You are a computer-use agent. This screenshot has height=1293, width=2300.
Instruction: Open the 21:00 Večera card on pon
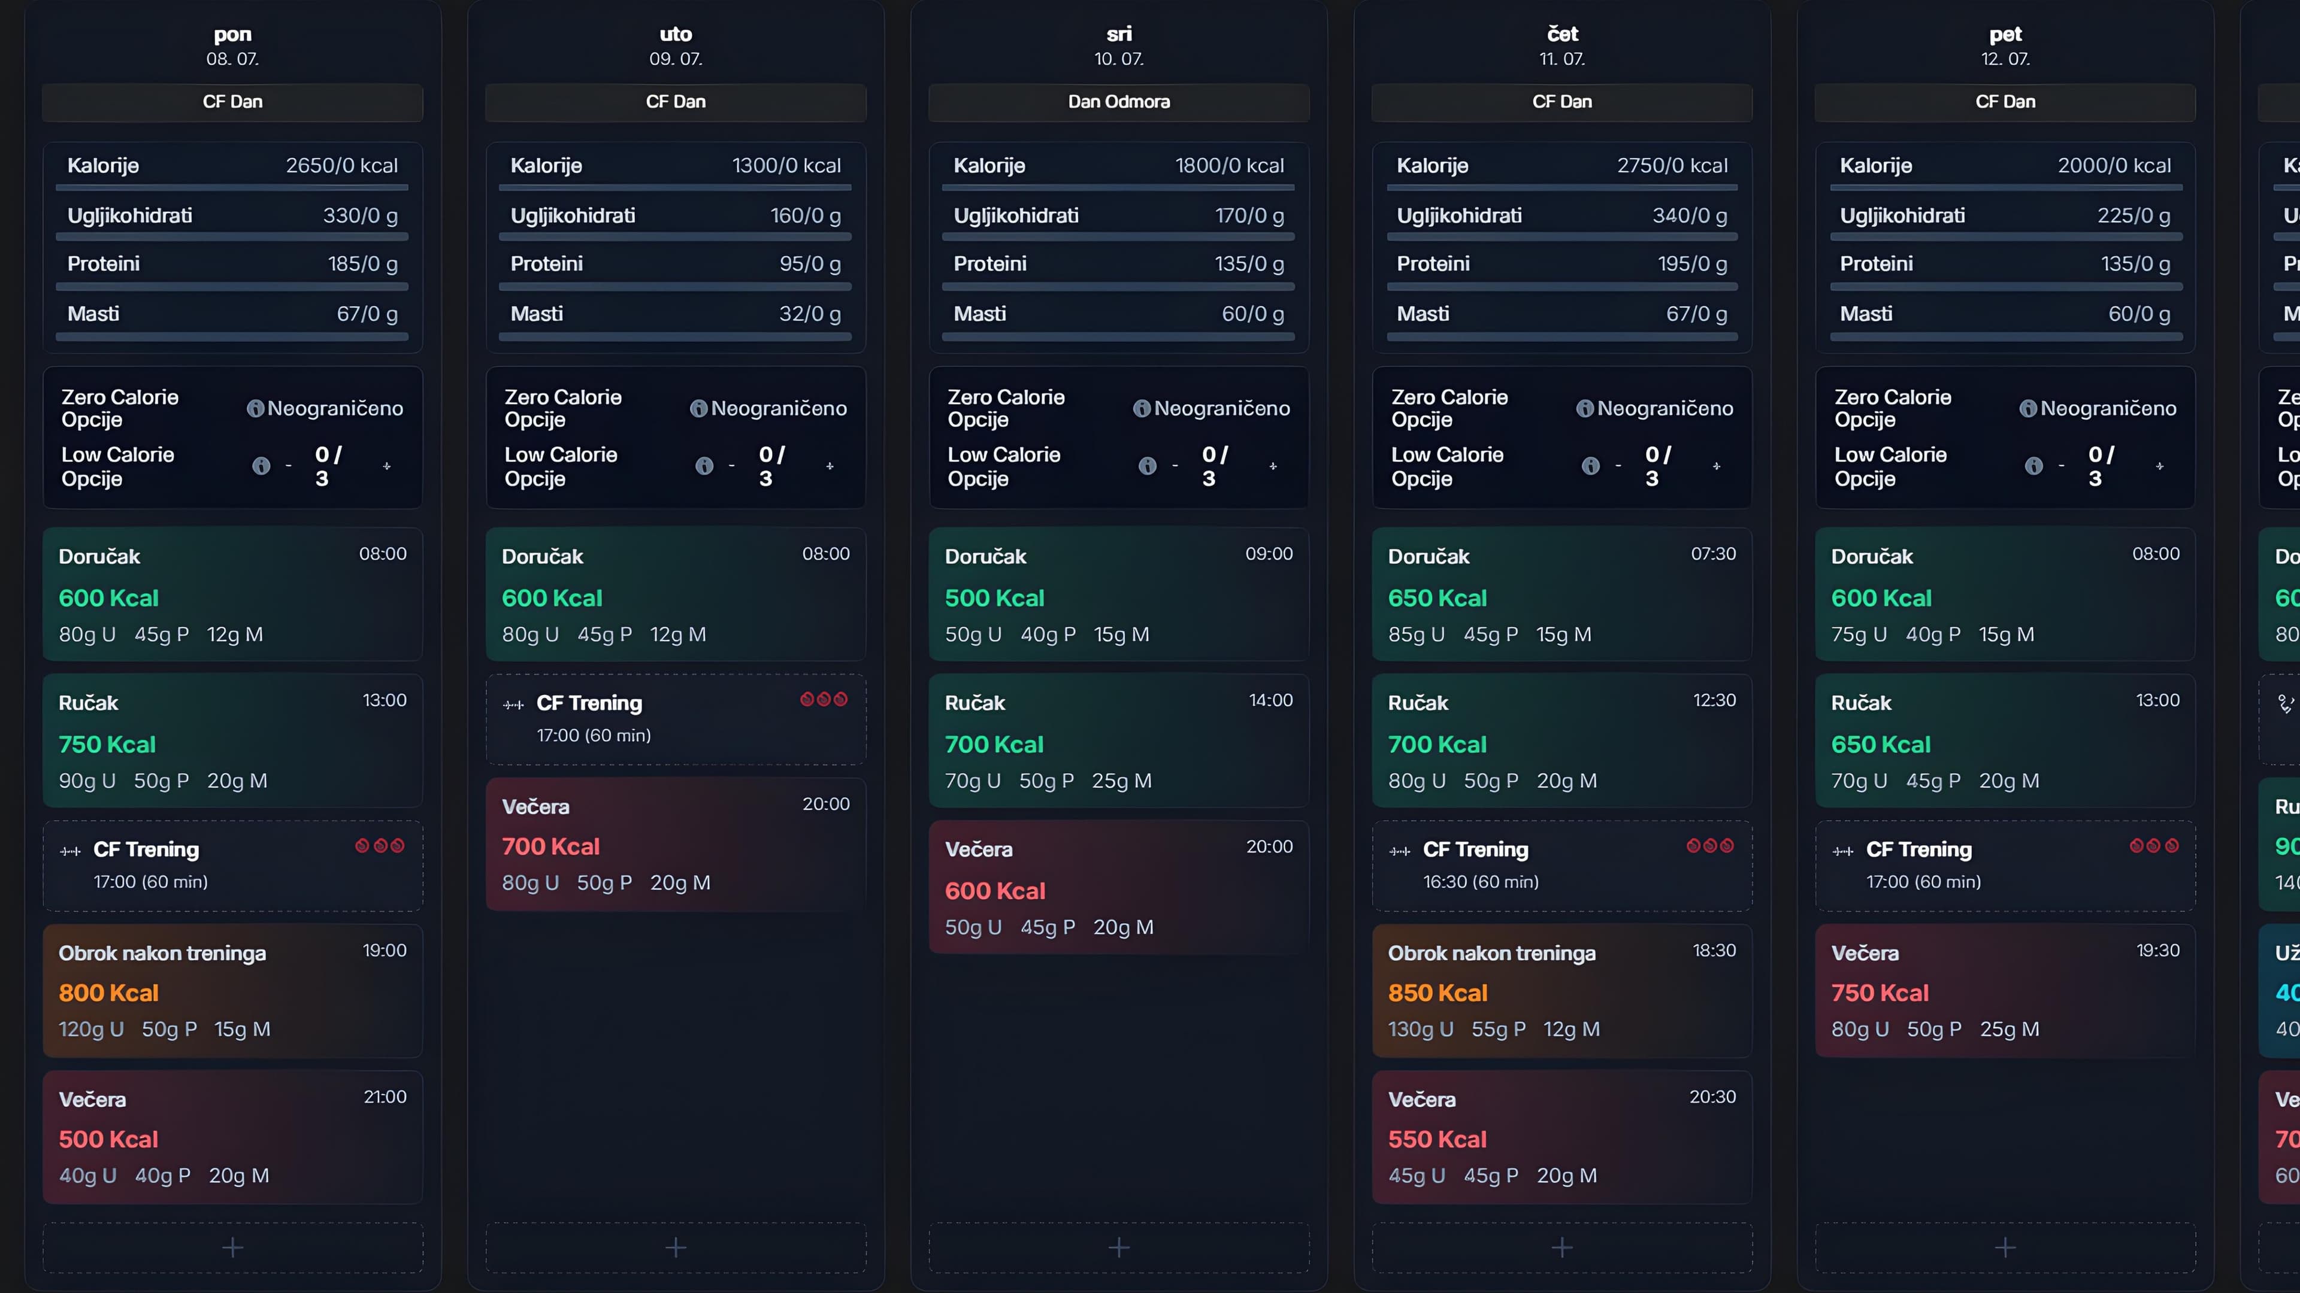tap(233, 1137)
